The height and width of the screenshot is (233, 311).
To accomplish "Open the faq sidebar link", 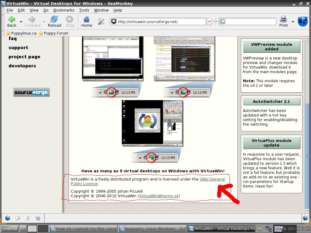I will point(12,39).
